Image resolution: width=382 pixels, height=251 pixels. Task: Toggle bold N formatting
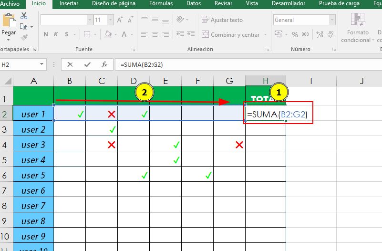click(46, 34)
